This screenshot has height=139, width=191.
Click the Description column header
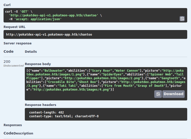[x=23, y=133]
